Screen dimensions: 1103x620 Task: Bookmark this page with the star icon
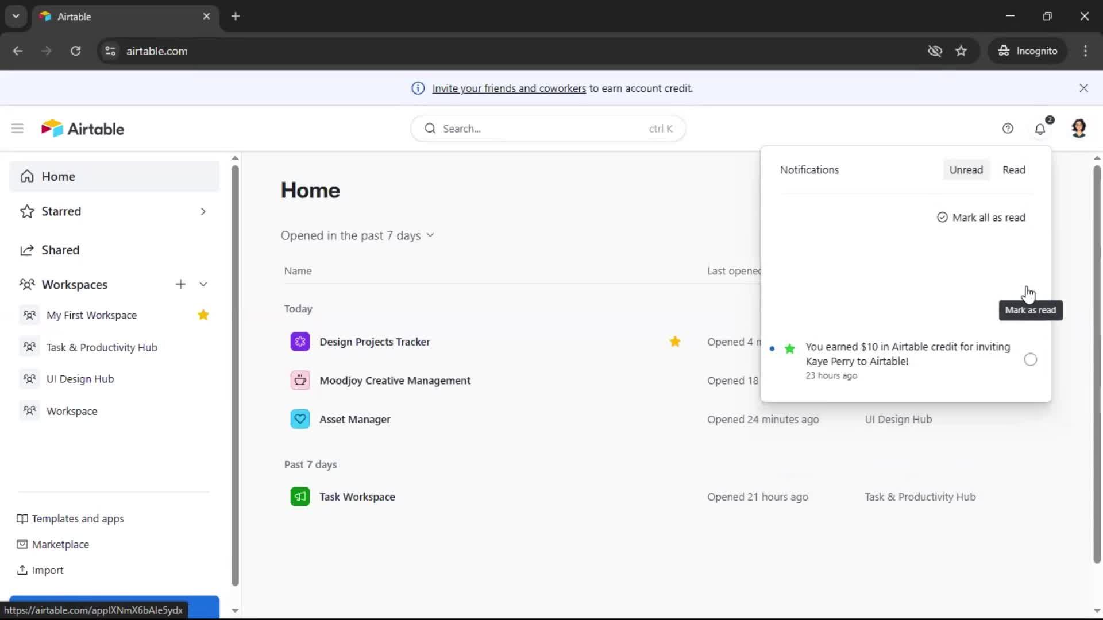tap(961, 51)
